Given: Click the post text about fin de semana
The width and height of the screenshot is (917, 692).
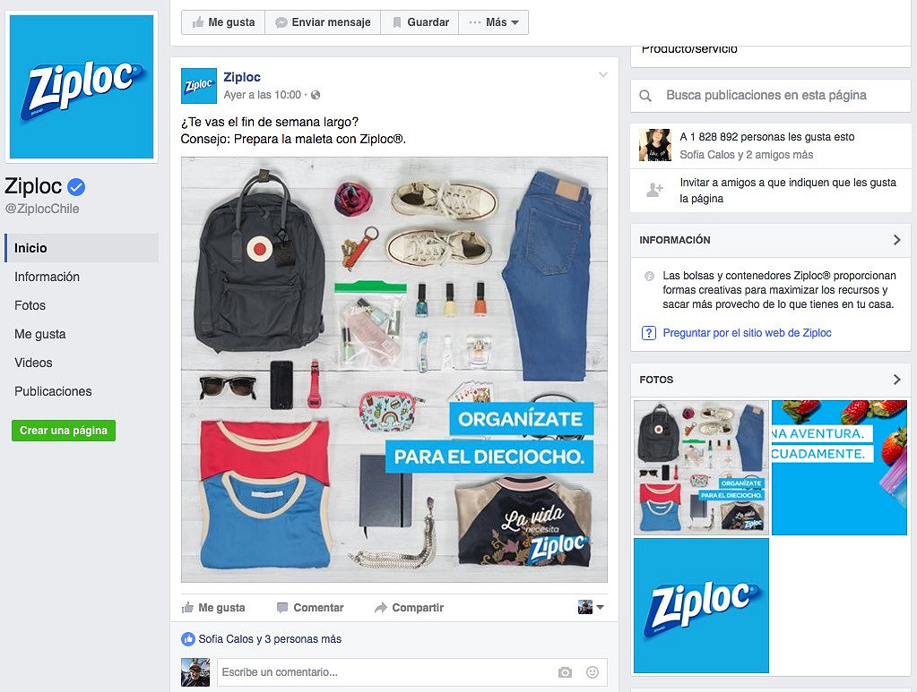Looking at the screenshot, I should click(x=293, y=131).
